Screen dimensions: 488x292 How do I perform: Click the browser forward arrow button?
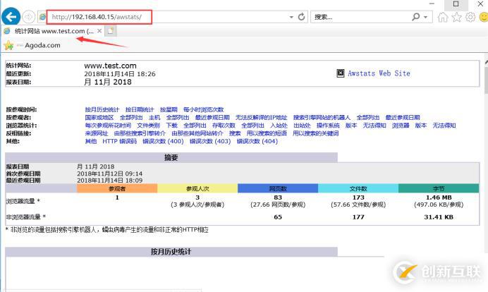pyautogui.click(x=29, y=16)
